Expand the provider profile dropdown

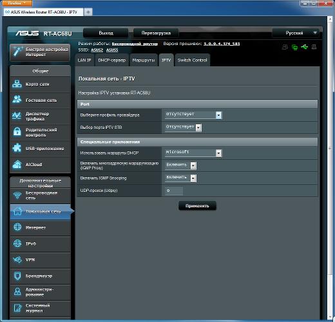193,115
